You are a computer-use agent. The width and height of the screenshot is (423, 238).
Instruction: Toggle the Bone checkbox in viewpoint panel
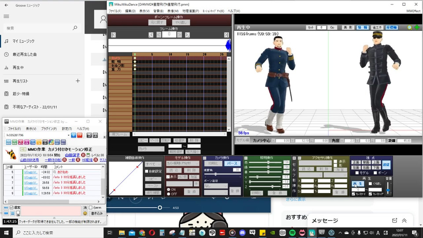point(375,173)
